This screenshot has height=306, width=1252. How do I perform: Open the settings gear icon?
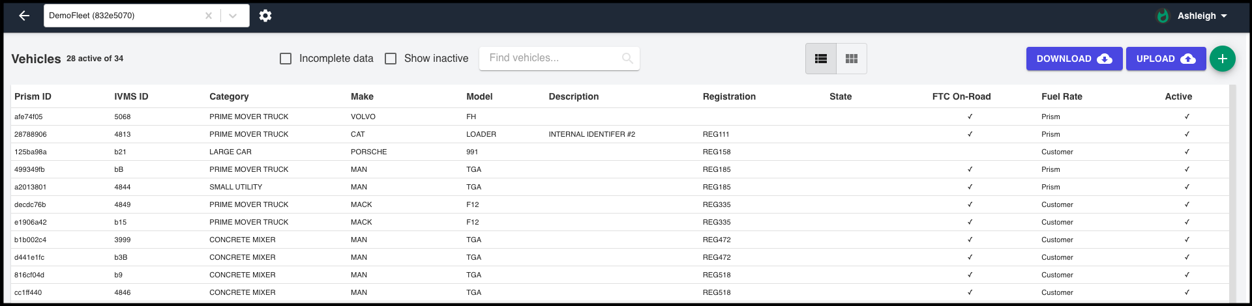(x=265, y=16)
